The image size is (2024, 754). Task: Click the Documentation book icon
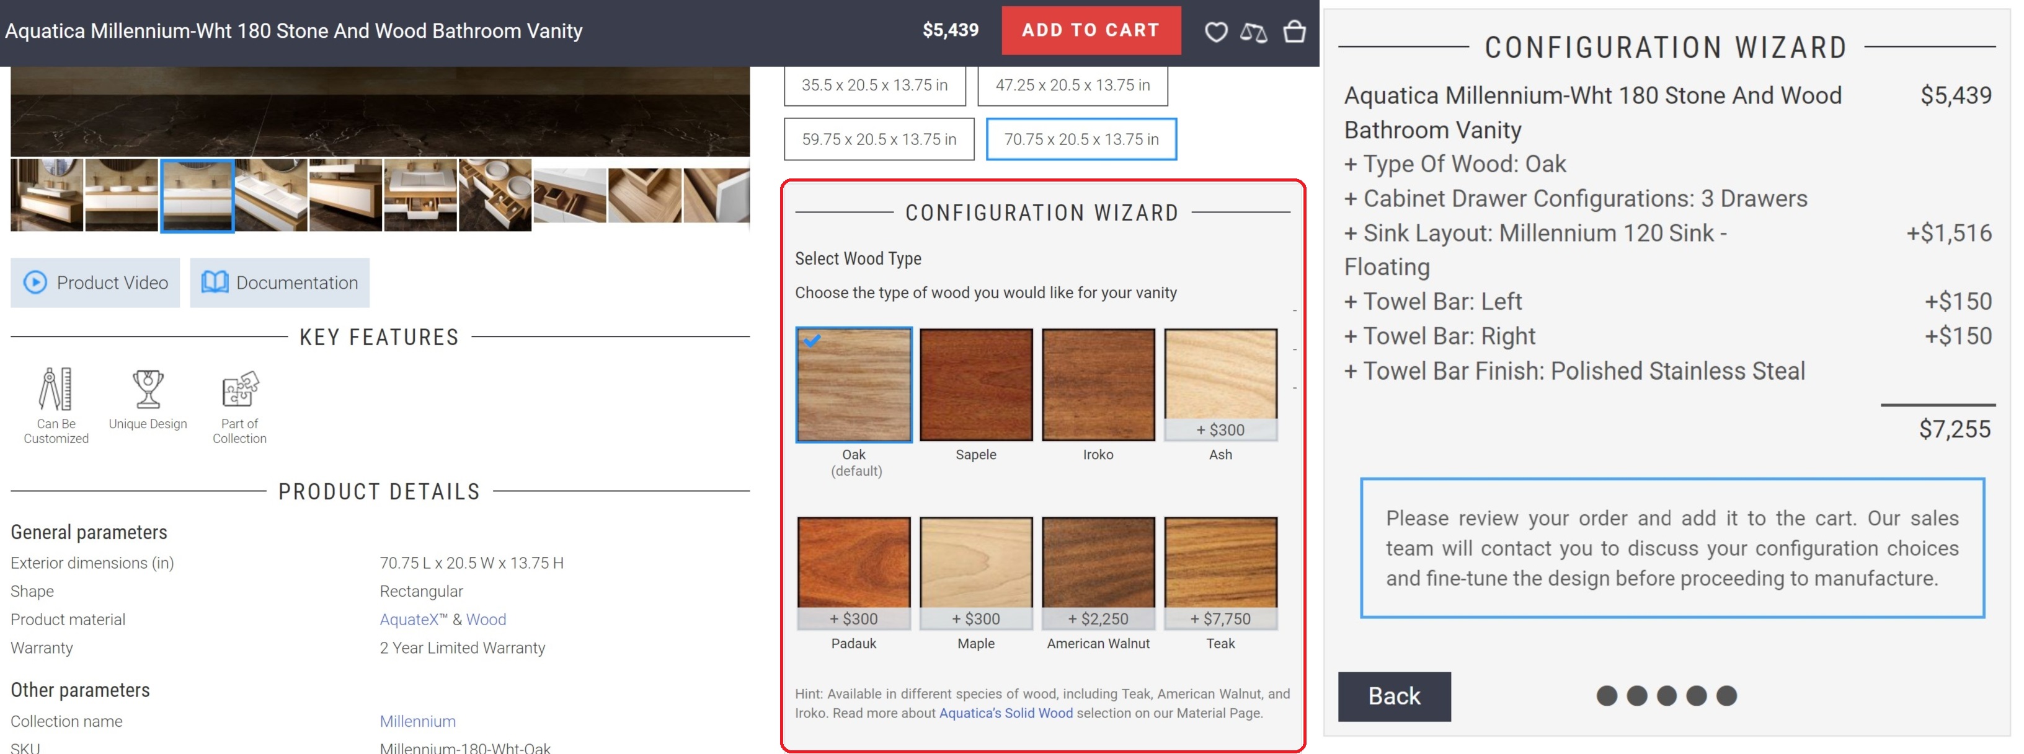pos(215,283)
